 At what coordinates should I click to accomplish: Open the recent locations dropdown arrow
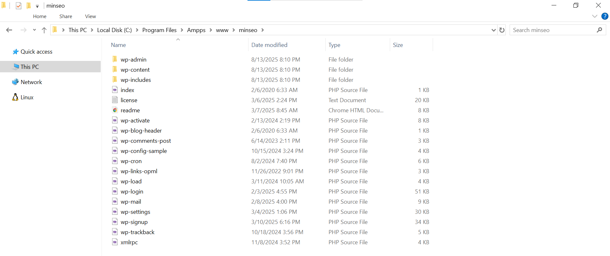click(x=34, y=30)
